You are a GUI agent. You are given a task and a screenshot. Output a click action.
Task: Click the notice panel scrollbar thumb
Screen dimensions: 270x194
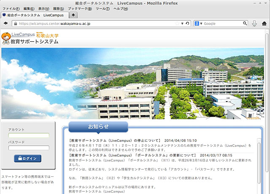pyautogui.click(x=259, y=163)
